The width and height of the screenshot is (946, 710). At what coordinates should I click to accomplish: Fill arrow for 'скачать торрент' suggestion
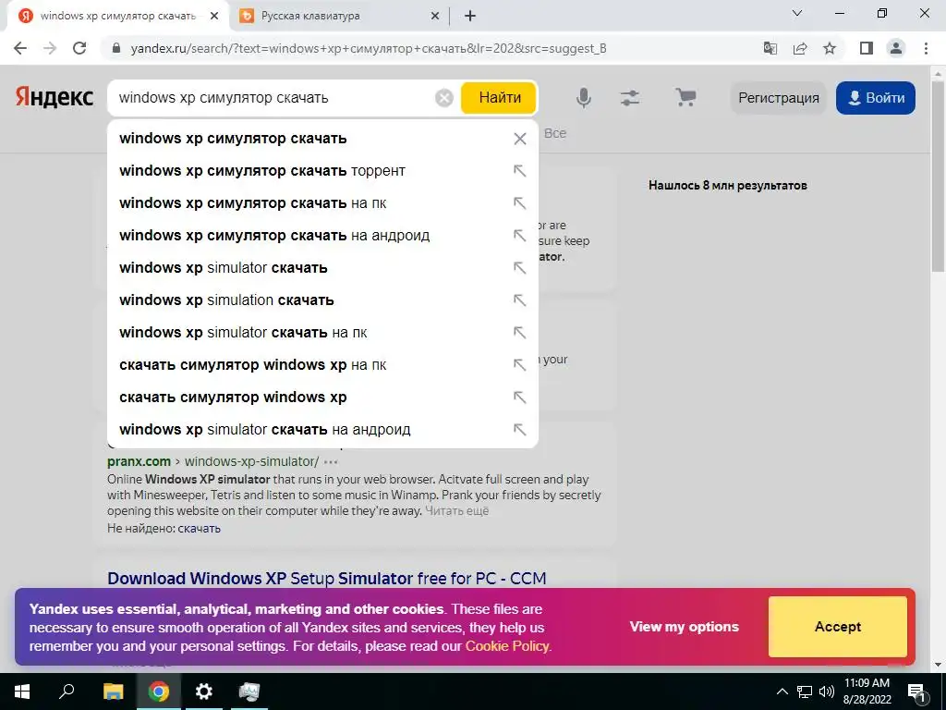point(519,171)
